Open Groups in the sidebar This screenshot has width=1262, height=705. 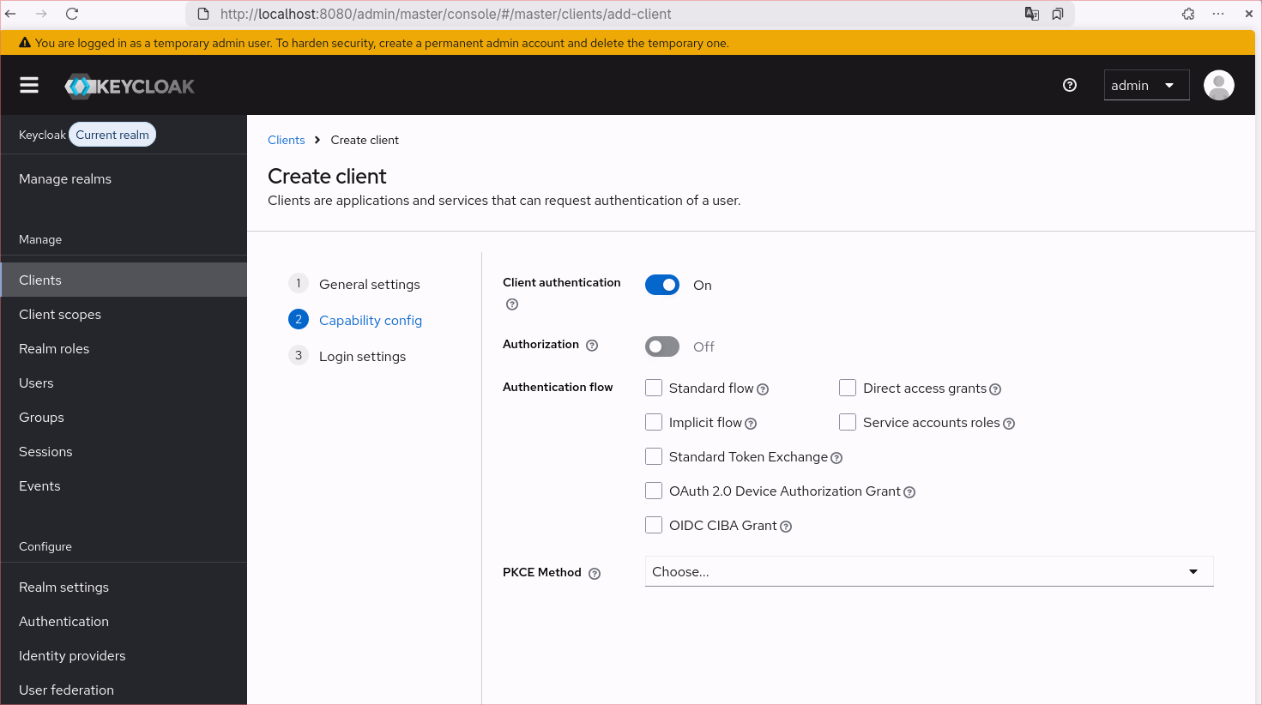click(124, 417)
